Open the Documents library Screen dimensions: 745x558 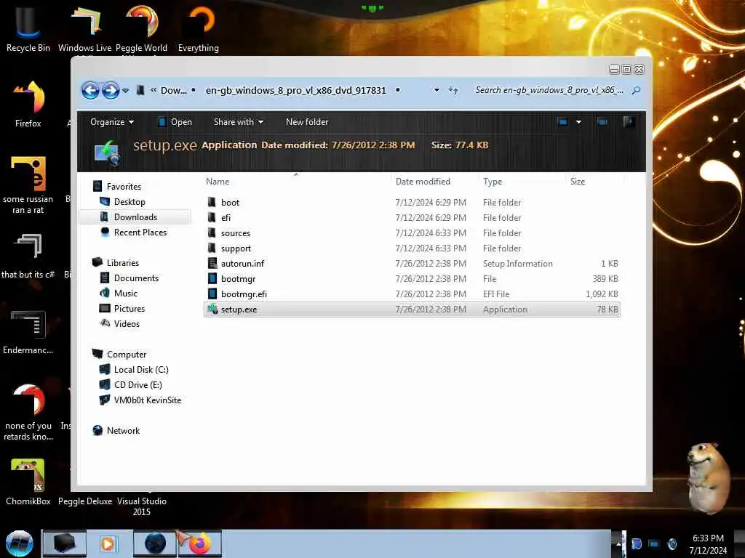pyautogui.click(x=136, y=278)
